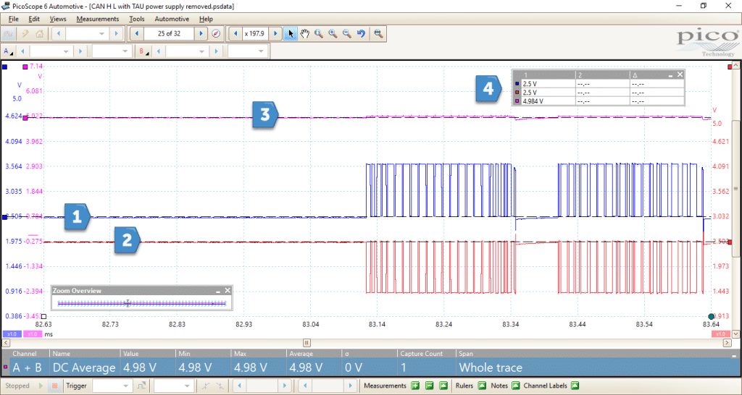The image size is (742, 395).
Task: Click the red x1.0 Channel B zoom button
Action: [x=721, y=334]
